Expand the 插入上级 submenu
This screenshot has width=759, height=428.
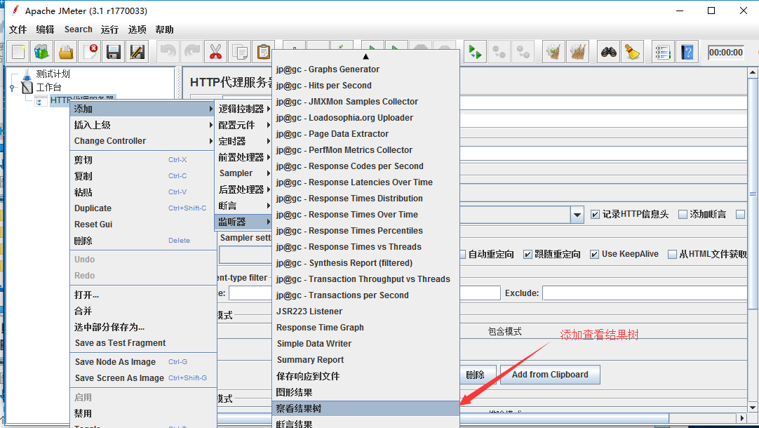click(x=142, y=125)
